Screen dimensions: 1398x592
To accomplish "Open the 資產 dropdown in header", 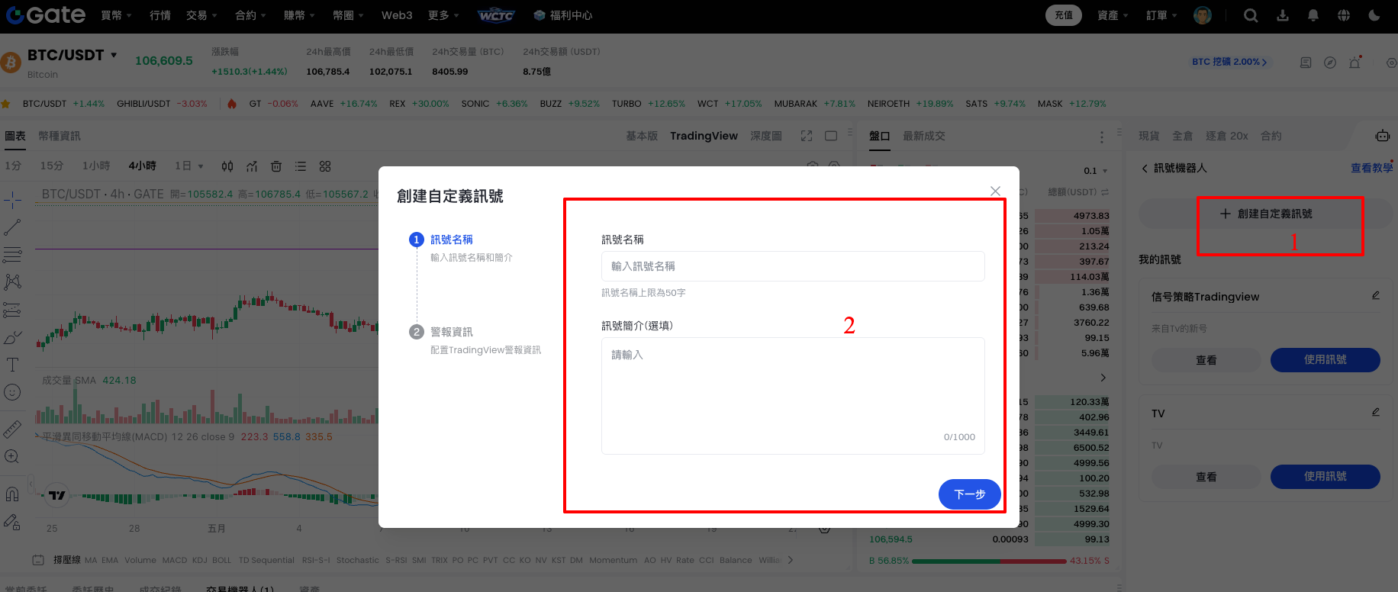I will point(1112,15).
